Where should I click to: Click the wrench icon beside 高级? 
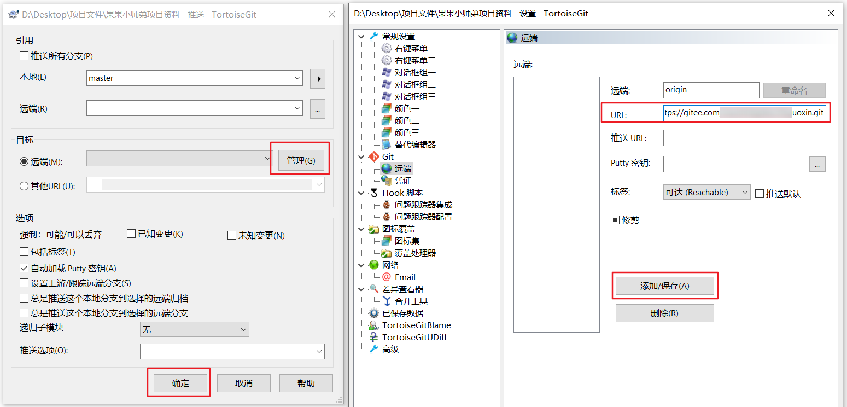click(x=374, y=349)
